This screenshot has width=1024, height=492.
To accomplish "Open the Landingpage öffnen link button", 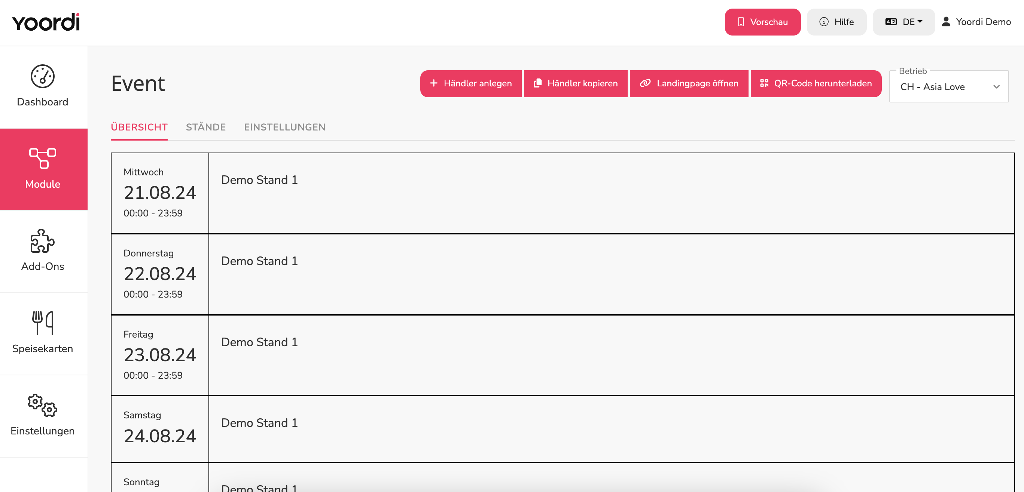I will click(x=689, y=83).
